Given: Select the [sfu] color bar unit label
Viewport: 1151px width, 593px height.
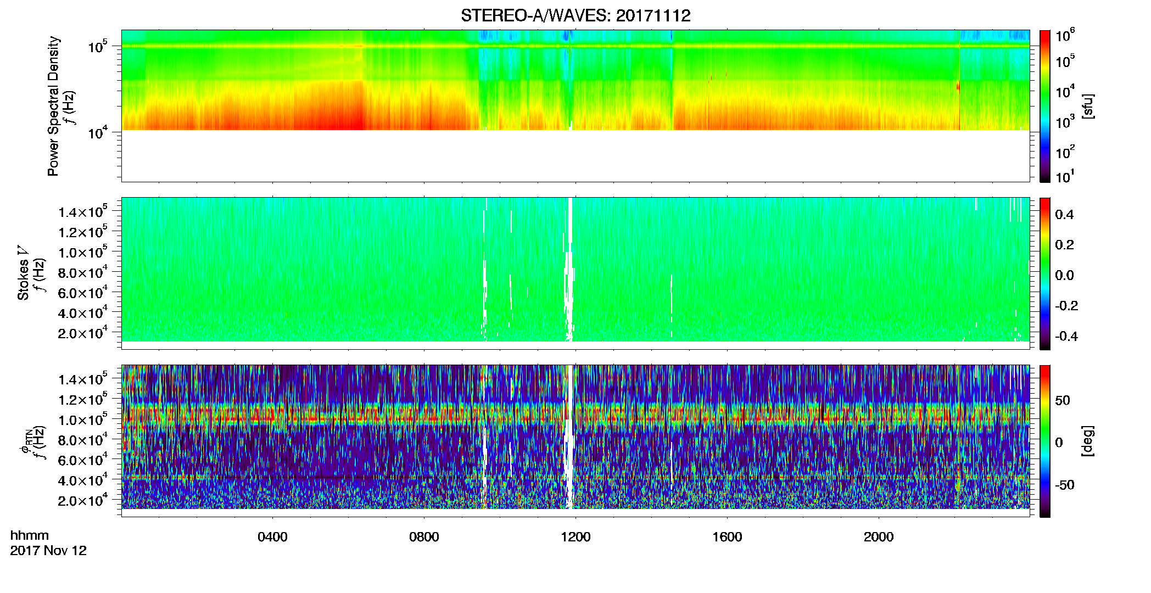Looking at the screenshot, I should 1088,107.
